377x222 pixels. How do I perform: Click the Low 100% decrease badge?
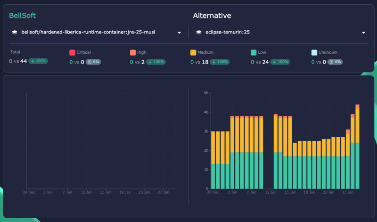279,62
